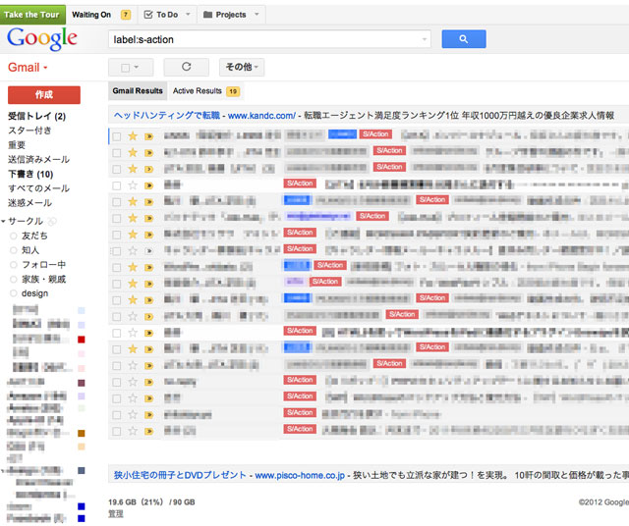Click the only gray (unmarked) importance marker
The image size is (629, 526).
pyautogui.click(x=148, y=251)
